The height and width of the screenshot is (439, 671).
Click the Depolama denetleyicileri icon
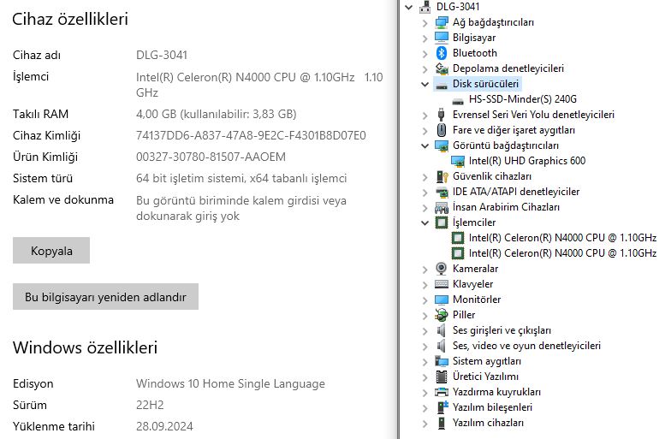tap(442, 68)
